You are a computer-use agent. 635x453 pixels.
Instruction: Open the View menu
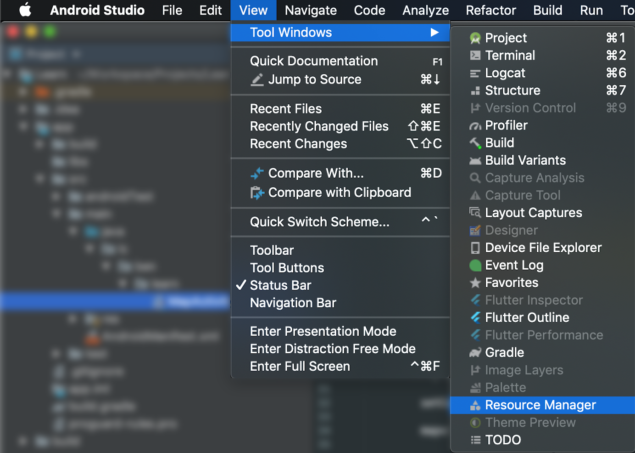253,10
